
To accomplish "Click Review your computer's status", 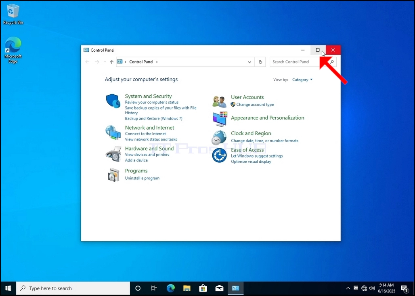I will (x=152, y=102).
